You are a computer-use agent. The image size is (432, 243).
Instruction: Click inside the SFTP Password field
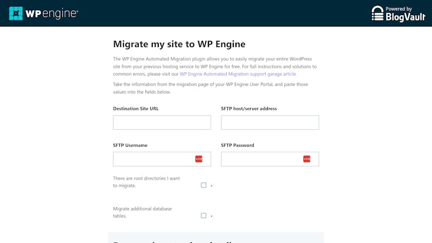261,159
